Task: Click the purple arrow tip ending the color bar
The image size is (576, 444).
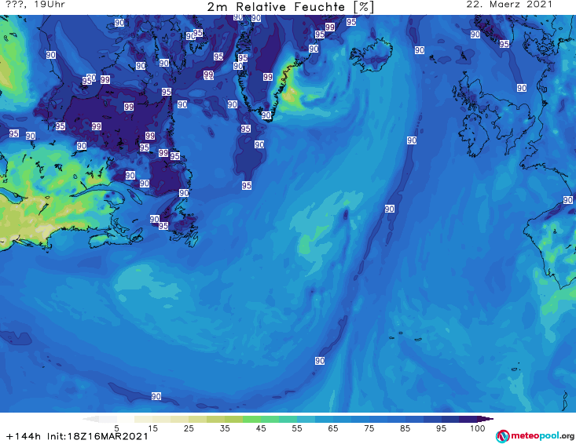Action: click(x=486, y=419)
